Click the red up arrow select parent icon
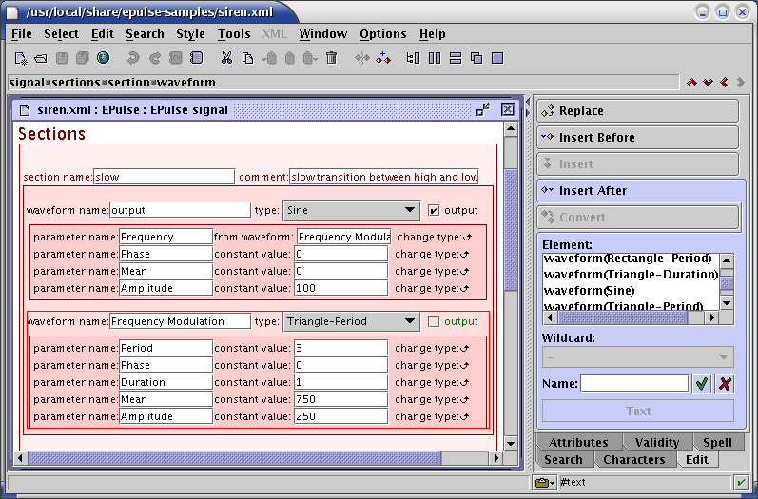The image size is (758, 499). pyautogui.click(x=691, y=83)
